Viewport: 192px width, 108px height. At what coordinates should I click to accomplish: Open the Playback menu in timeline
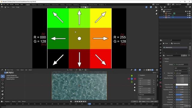pyautogui.click(x=8, y=101)
